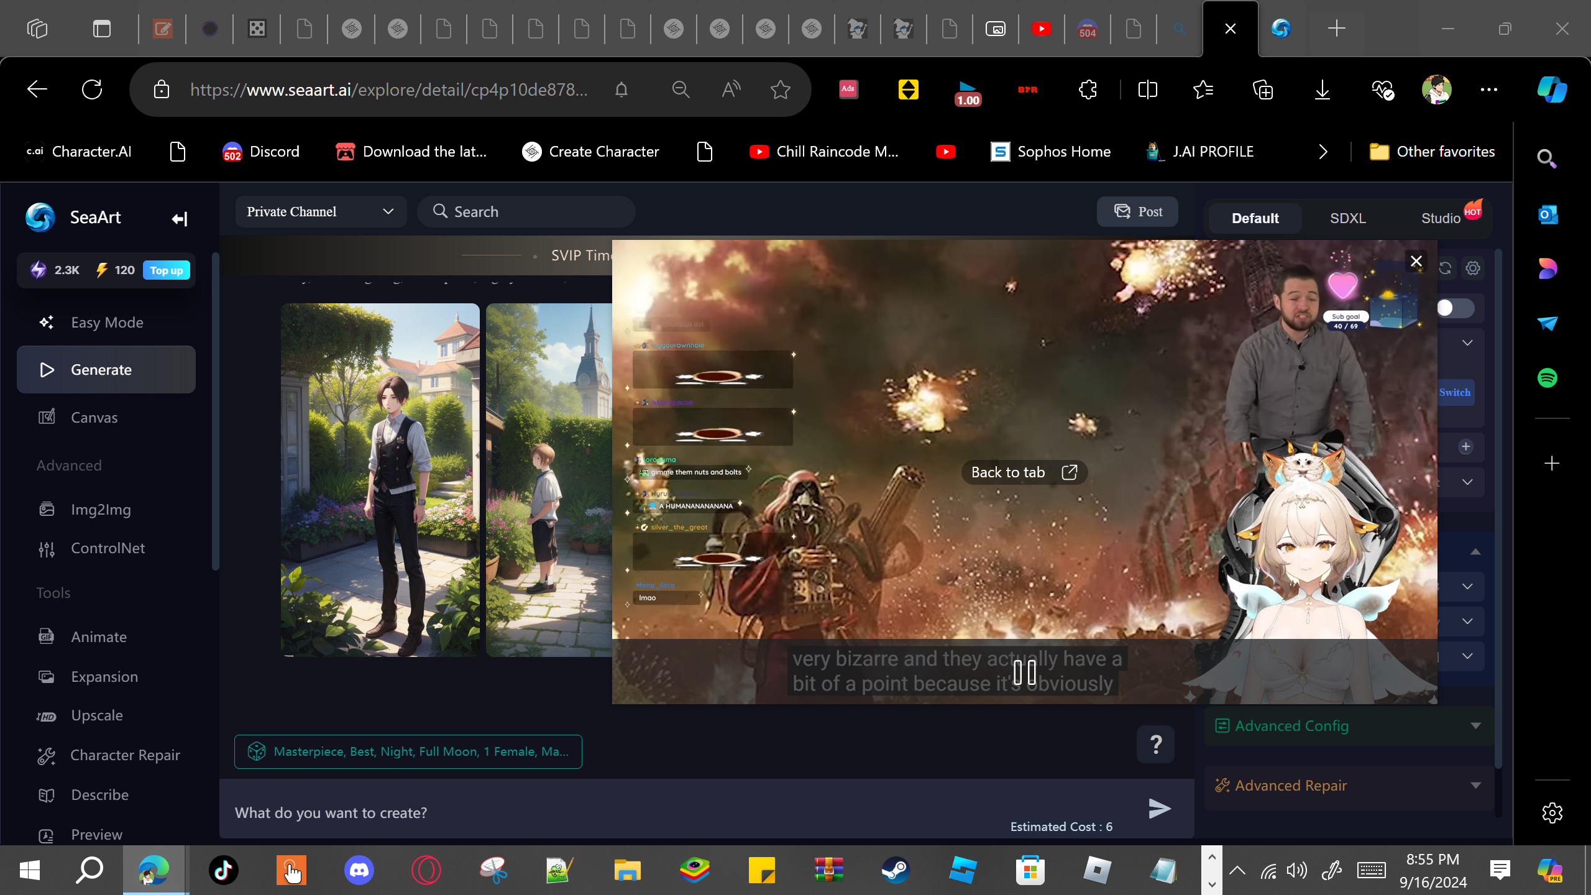
Task: Expand the Advanced Config section
Action: coord(1347,726)
